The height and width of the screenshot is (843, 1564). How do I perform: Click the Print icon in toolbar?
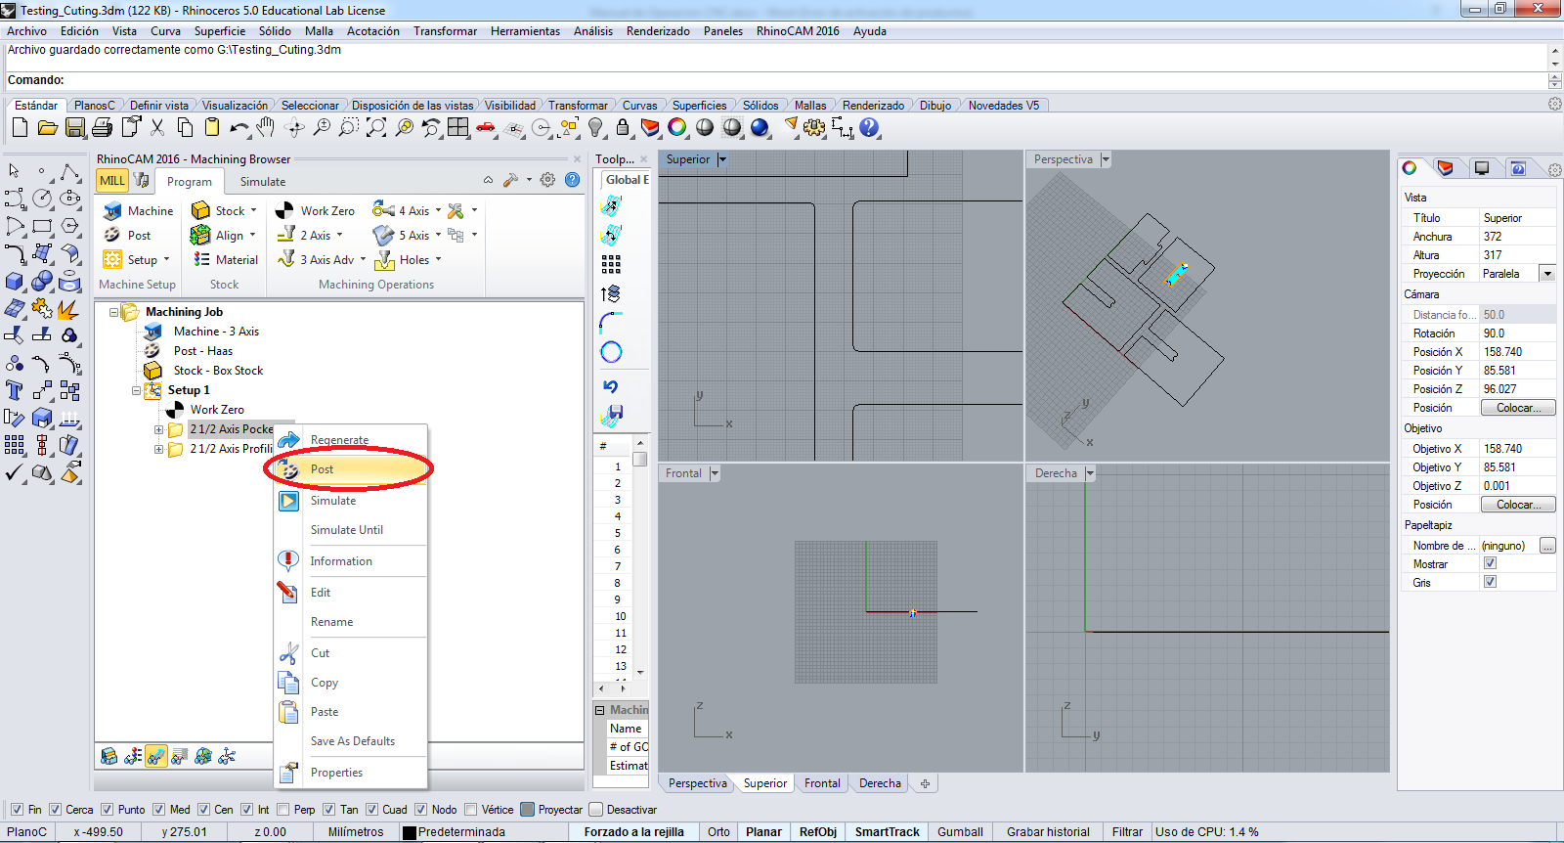[x=102, y=127]
